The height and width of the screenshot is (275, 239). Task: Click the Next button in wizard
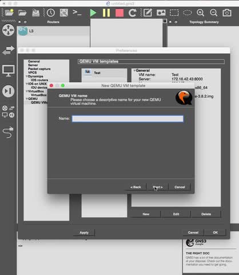click(158, 187)
